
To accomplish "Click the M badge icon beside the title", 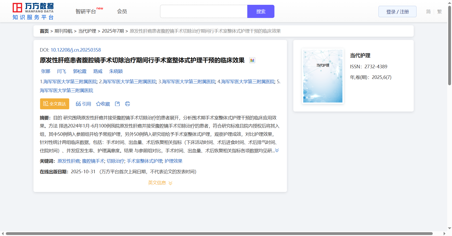I will [x=252, y=60].
